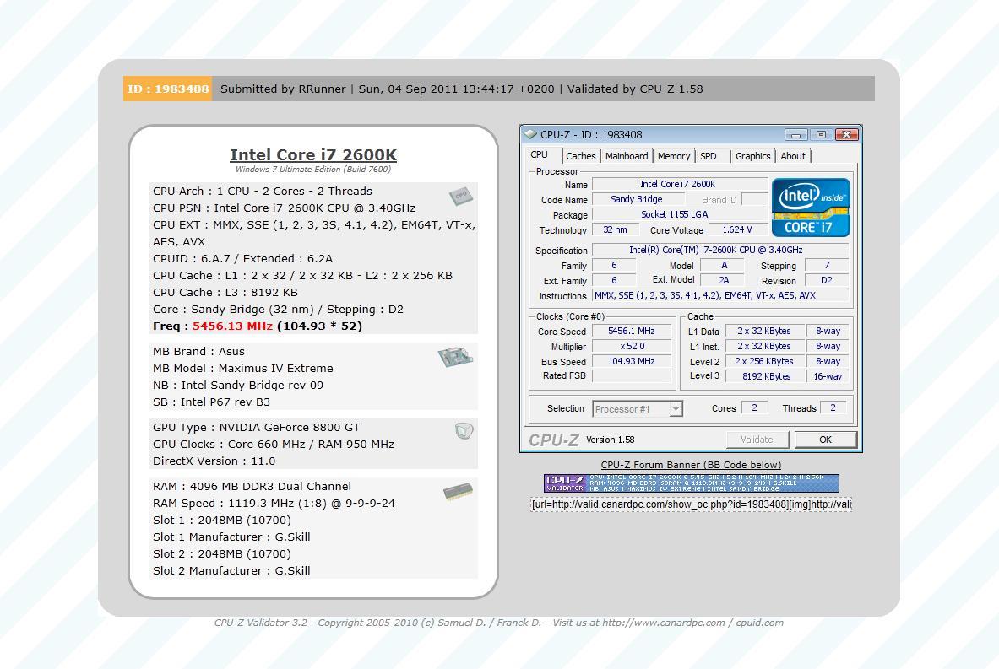
Task: Maximize the CPU-Z window
Action: click(821, 135)
